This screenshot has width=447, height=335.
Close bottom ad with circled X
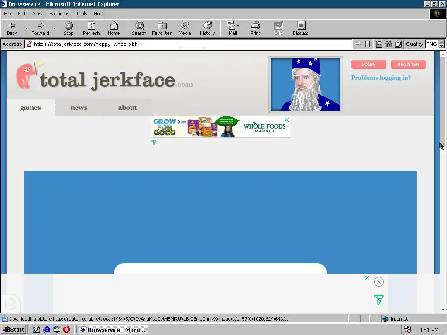tap(379, 282)
